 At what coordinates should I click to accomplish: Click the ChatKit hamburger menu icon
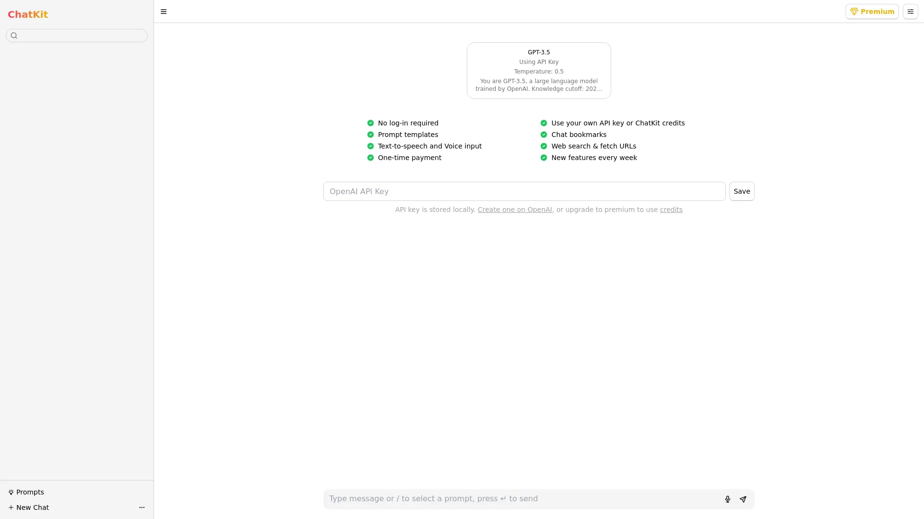[164, 12]
